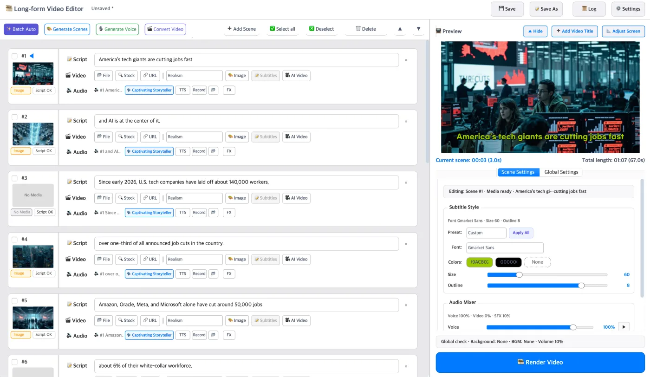Tick the checkbox for scene #6
This screenshot has width=650, height=377.
tap(14, 362)
